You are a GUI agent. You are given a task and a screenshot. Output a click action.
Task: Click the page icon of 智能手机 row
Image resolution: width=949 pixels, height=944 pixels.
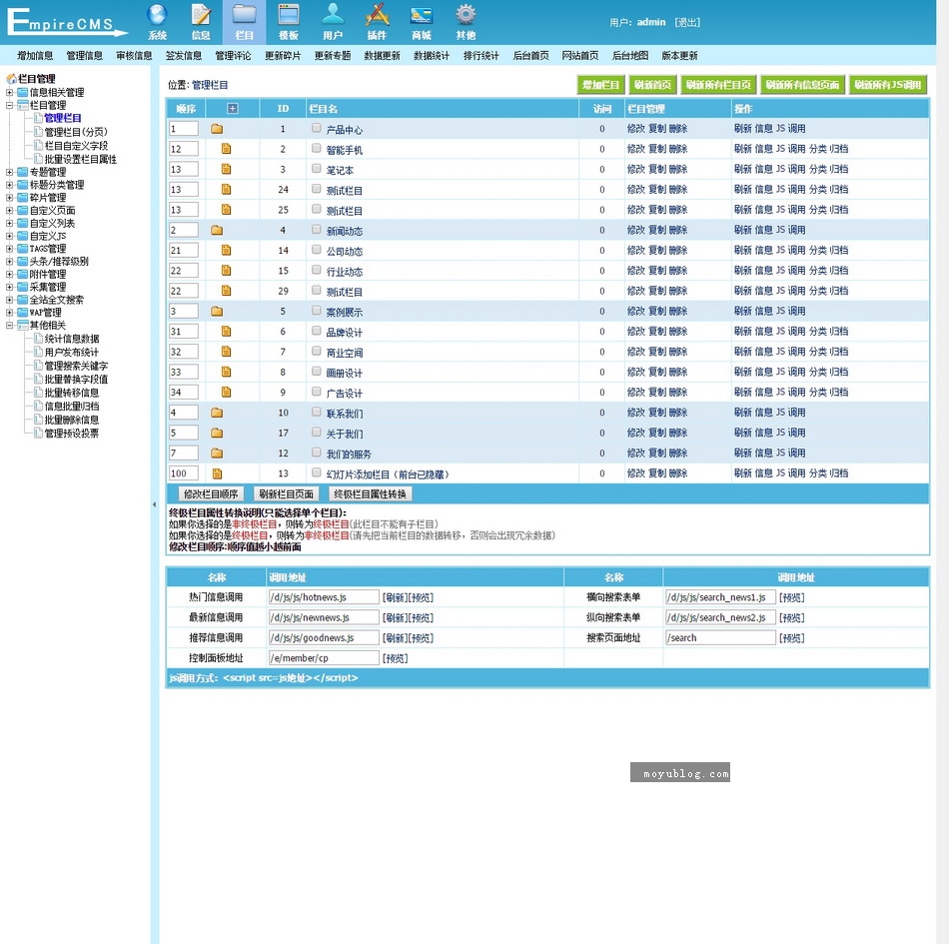click(227, 149)
